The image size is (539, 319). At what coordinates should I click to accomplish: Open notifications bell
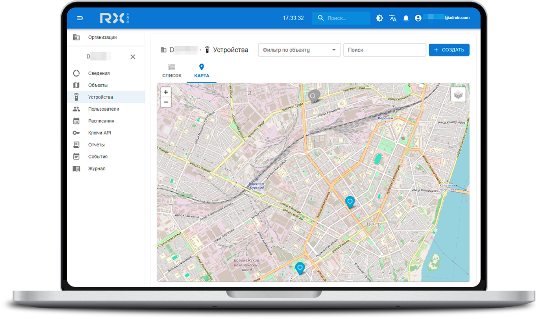click(406, 18)
